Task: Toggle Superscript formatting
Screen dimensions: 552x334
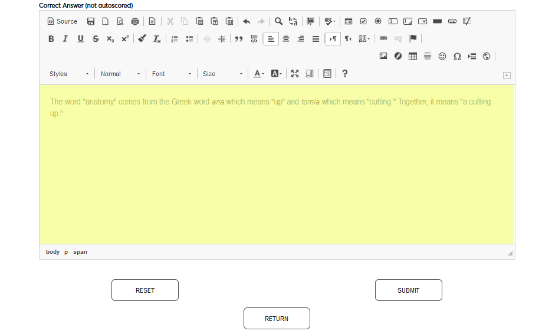Action: pos(125,39)
